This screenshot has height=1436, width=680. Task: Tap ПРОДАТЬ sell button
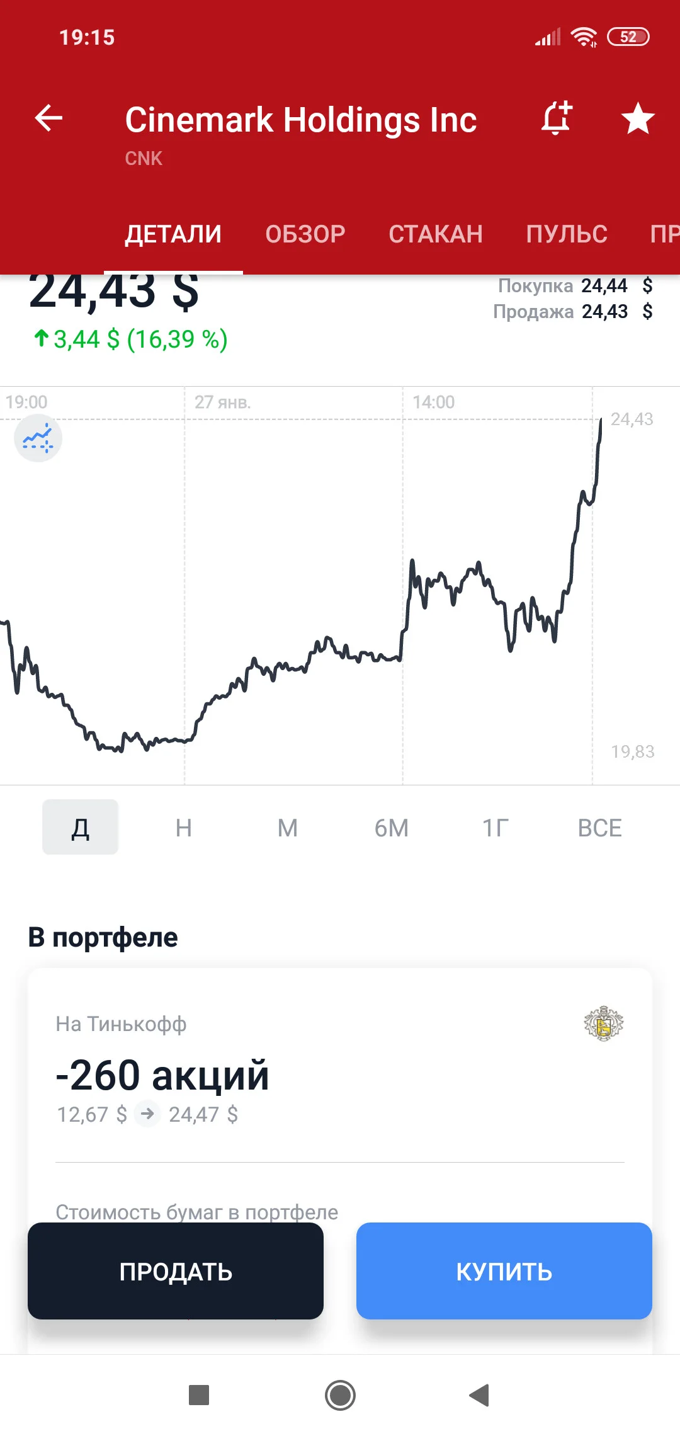coord(176,1271)
